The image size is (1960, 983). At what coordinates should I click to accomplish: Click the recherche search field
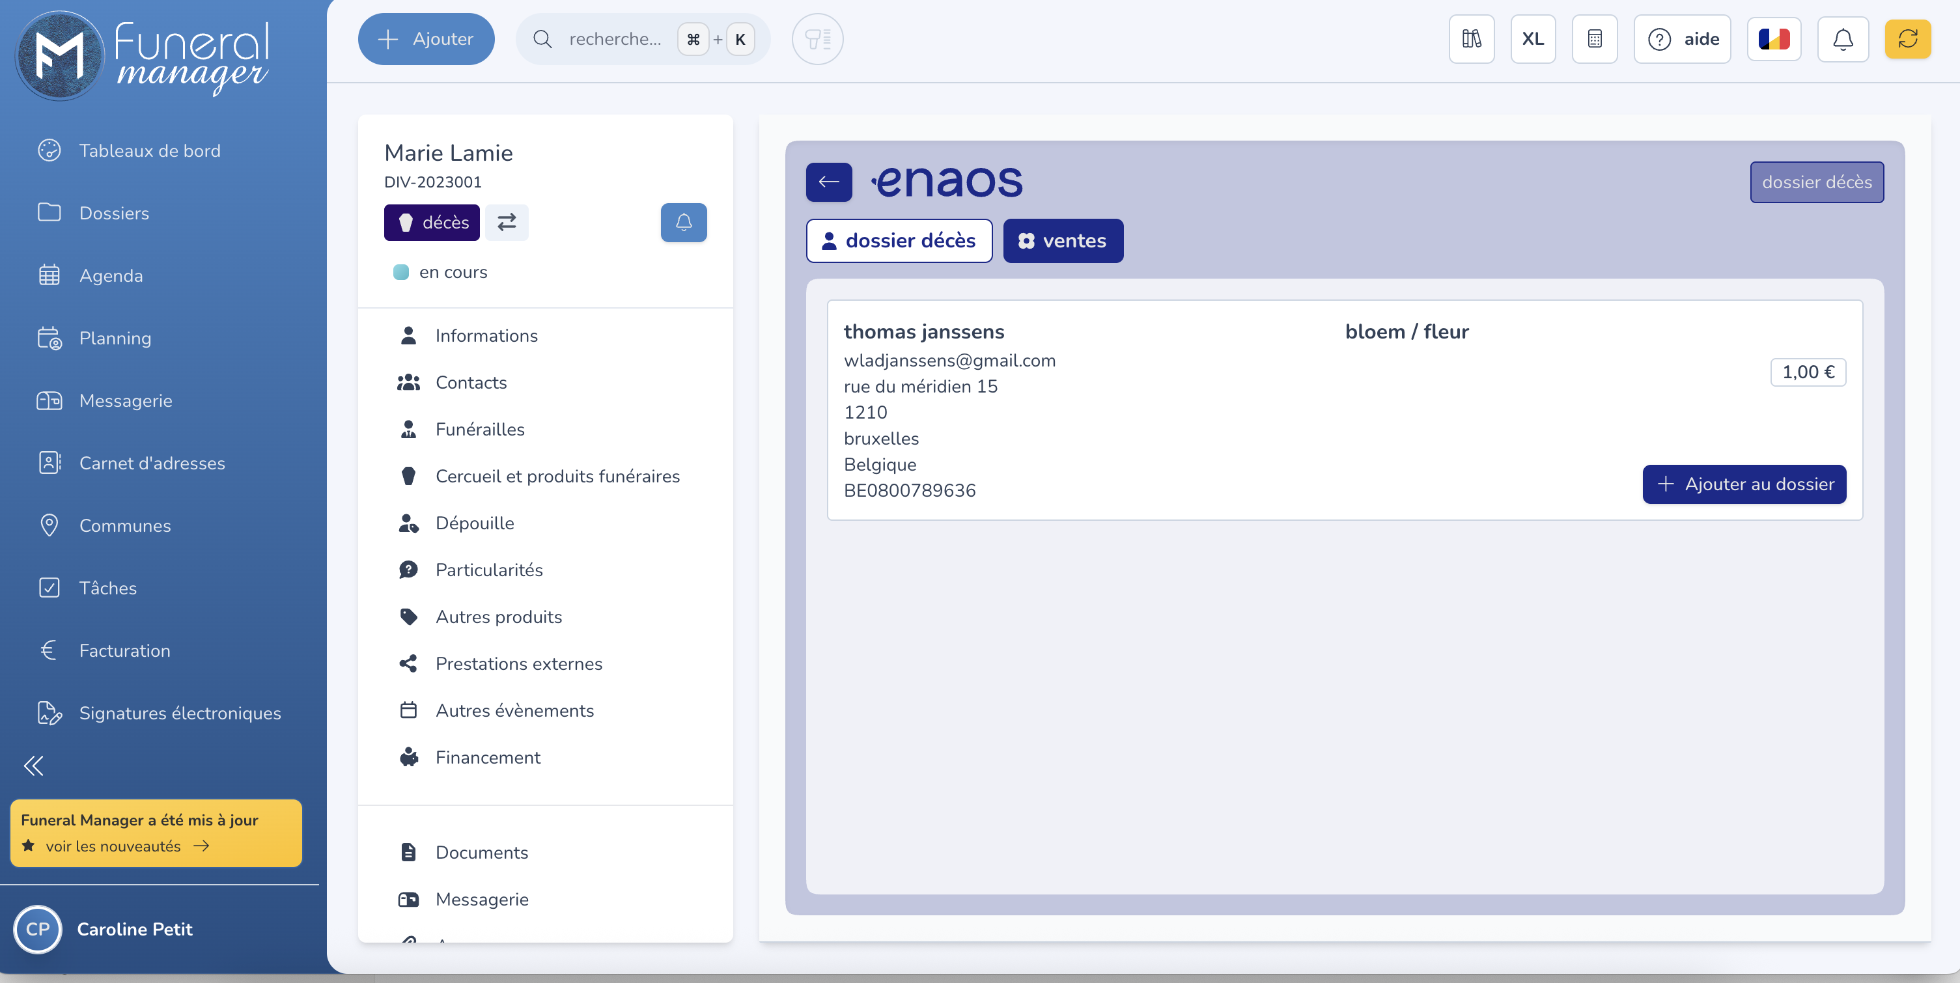pyautogui.click(x=614, y=39)
